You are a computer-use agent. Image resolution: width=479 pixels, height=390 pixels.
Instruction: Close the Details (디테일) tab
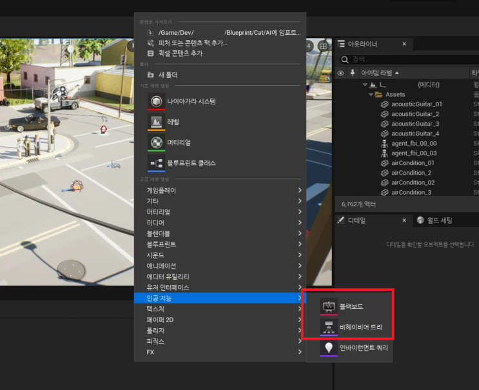pos(404,220)
